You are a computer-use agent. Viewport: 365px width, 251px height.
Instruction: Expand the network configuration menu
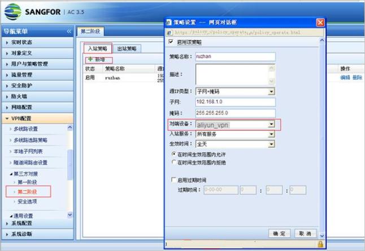(x=37, y=107)
